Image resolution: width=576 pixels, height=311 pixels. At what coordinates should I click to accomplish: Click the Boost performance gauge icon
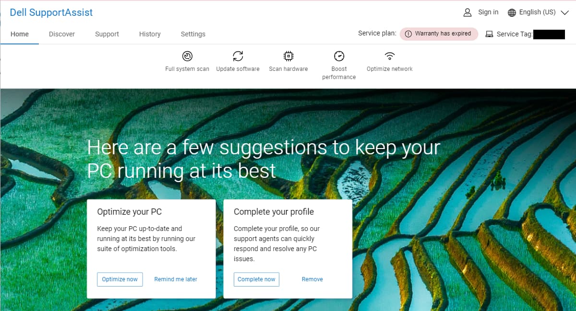coord(339,57)
